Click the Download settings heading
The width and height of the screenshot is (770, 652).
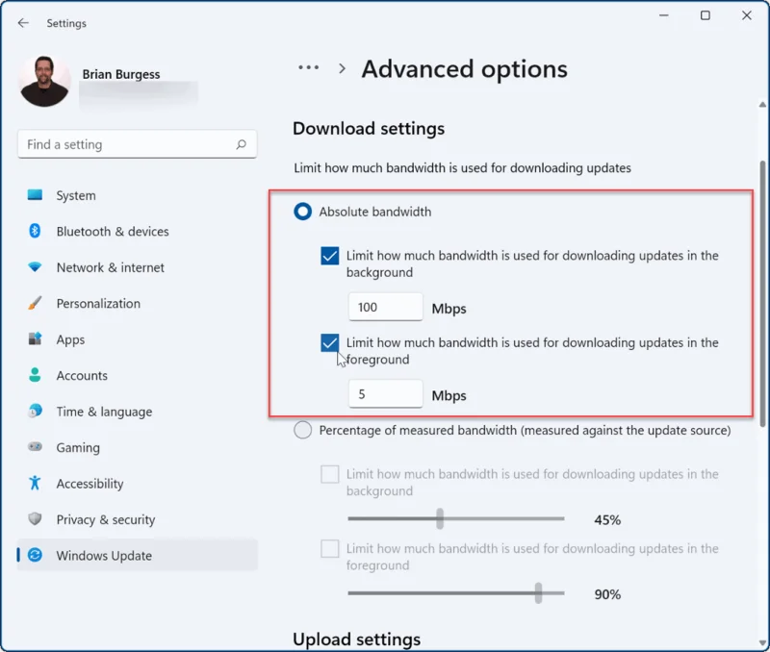(369, 129)
